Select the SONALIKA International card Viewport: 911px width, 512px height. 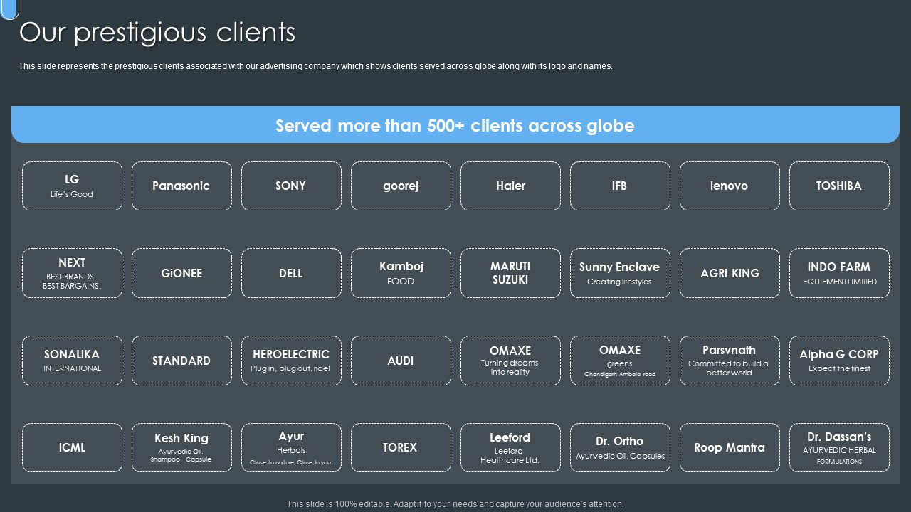tap(72, 361)
